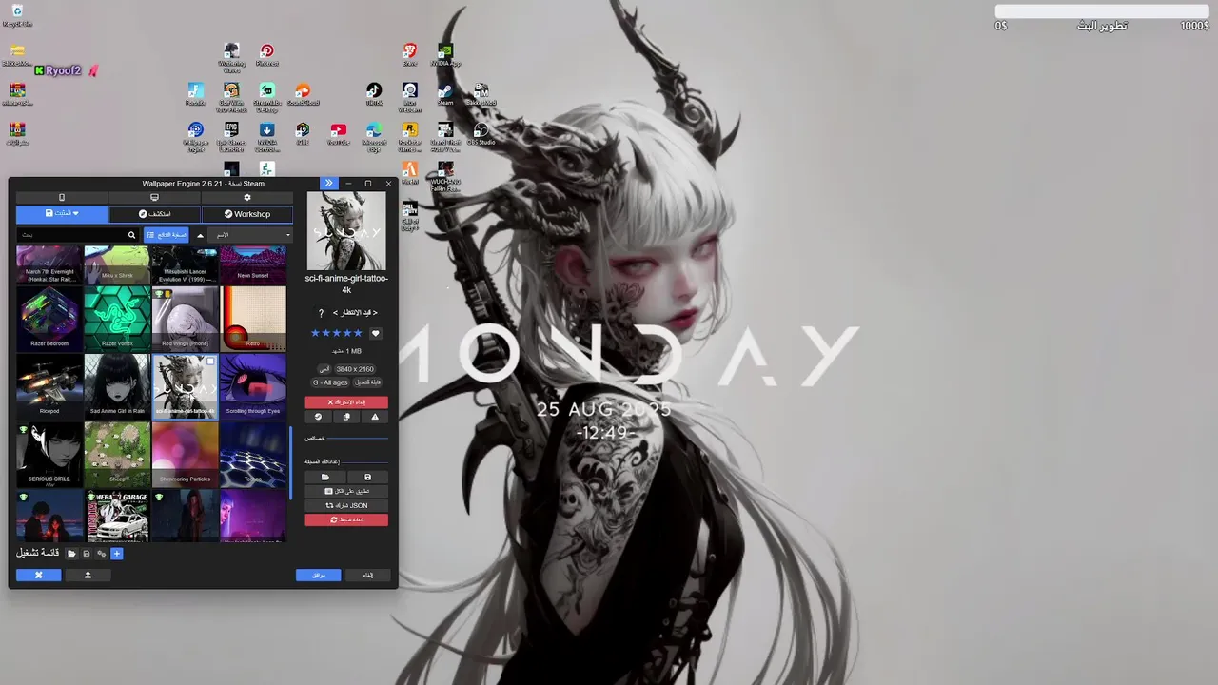Click the previous arrow in pending status row

point(335,313)
